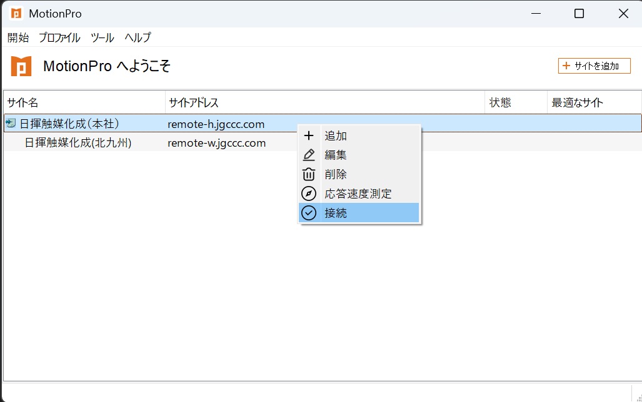Screen dimensions: 642x402
Task: Choose 応答速度測定 in the context menu
Action: coord(359,194)
